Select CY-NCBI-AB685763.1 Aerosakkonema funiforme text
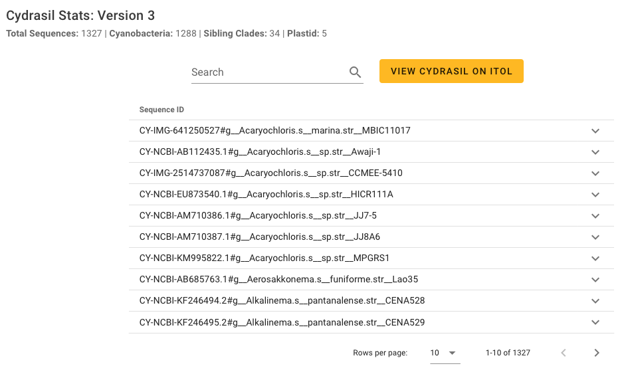 [x=279, y=280]
